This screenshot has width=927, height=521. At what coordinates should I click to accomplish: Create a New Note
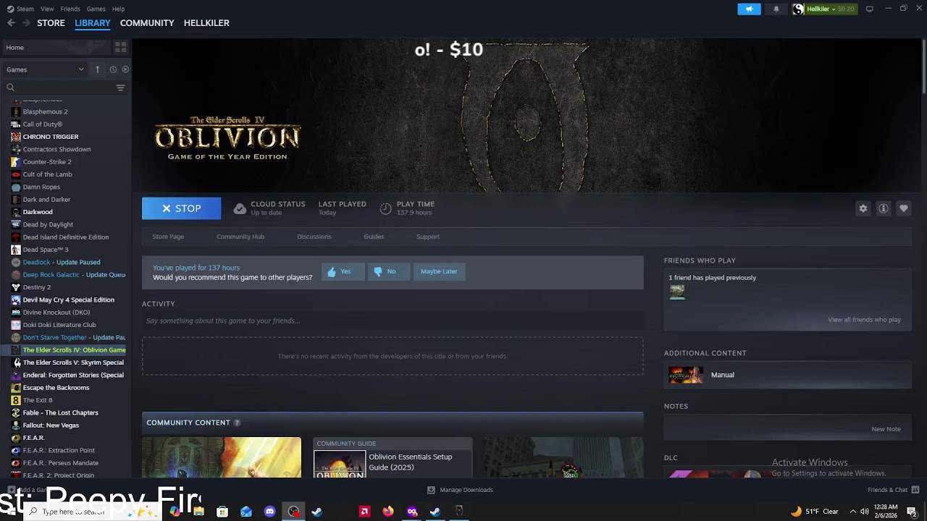[x=886, y=429]
